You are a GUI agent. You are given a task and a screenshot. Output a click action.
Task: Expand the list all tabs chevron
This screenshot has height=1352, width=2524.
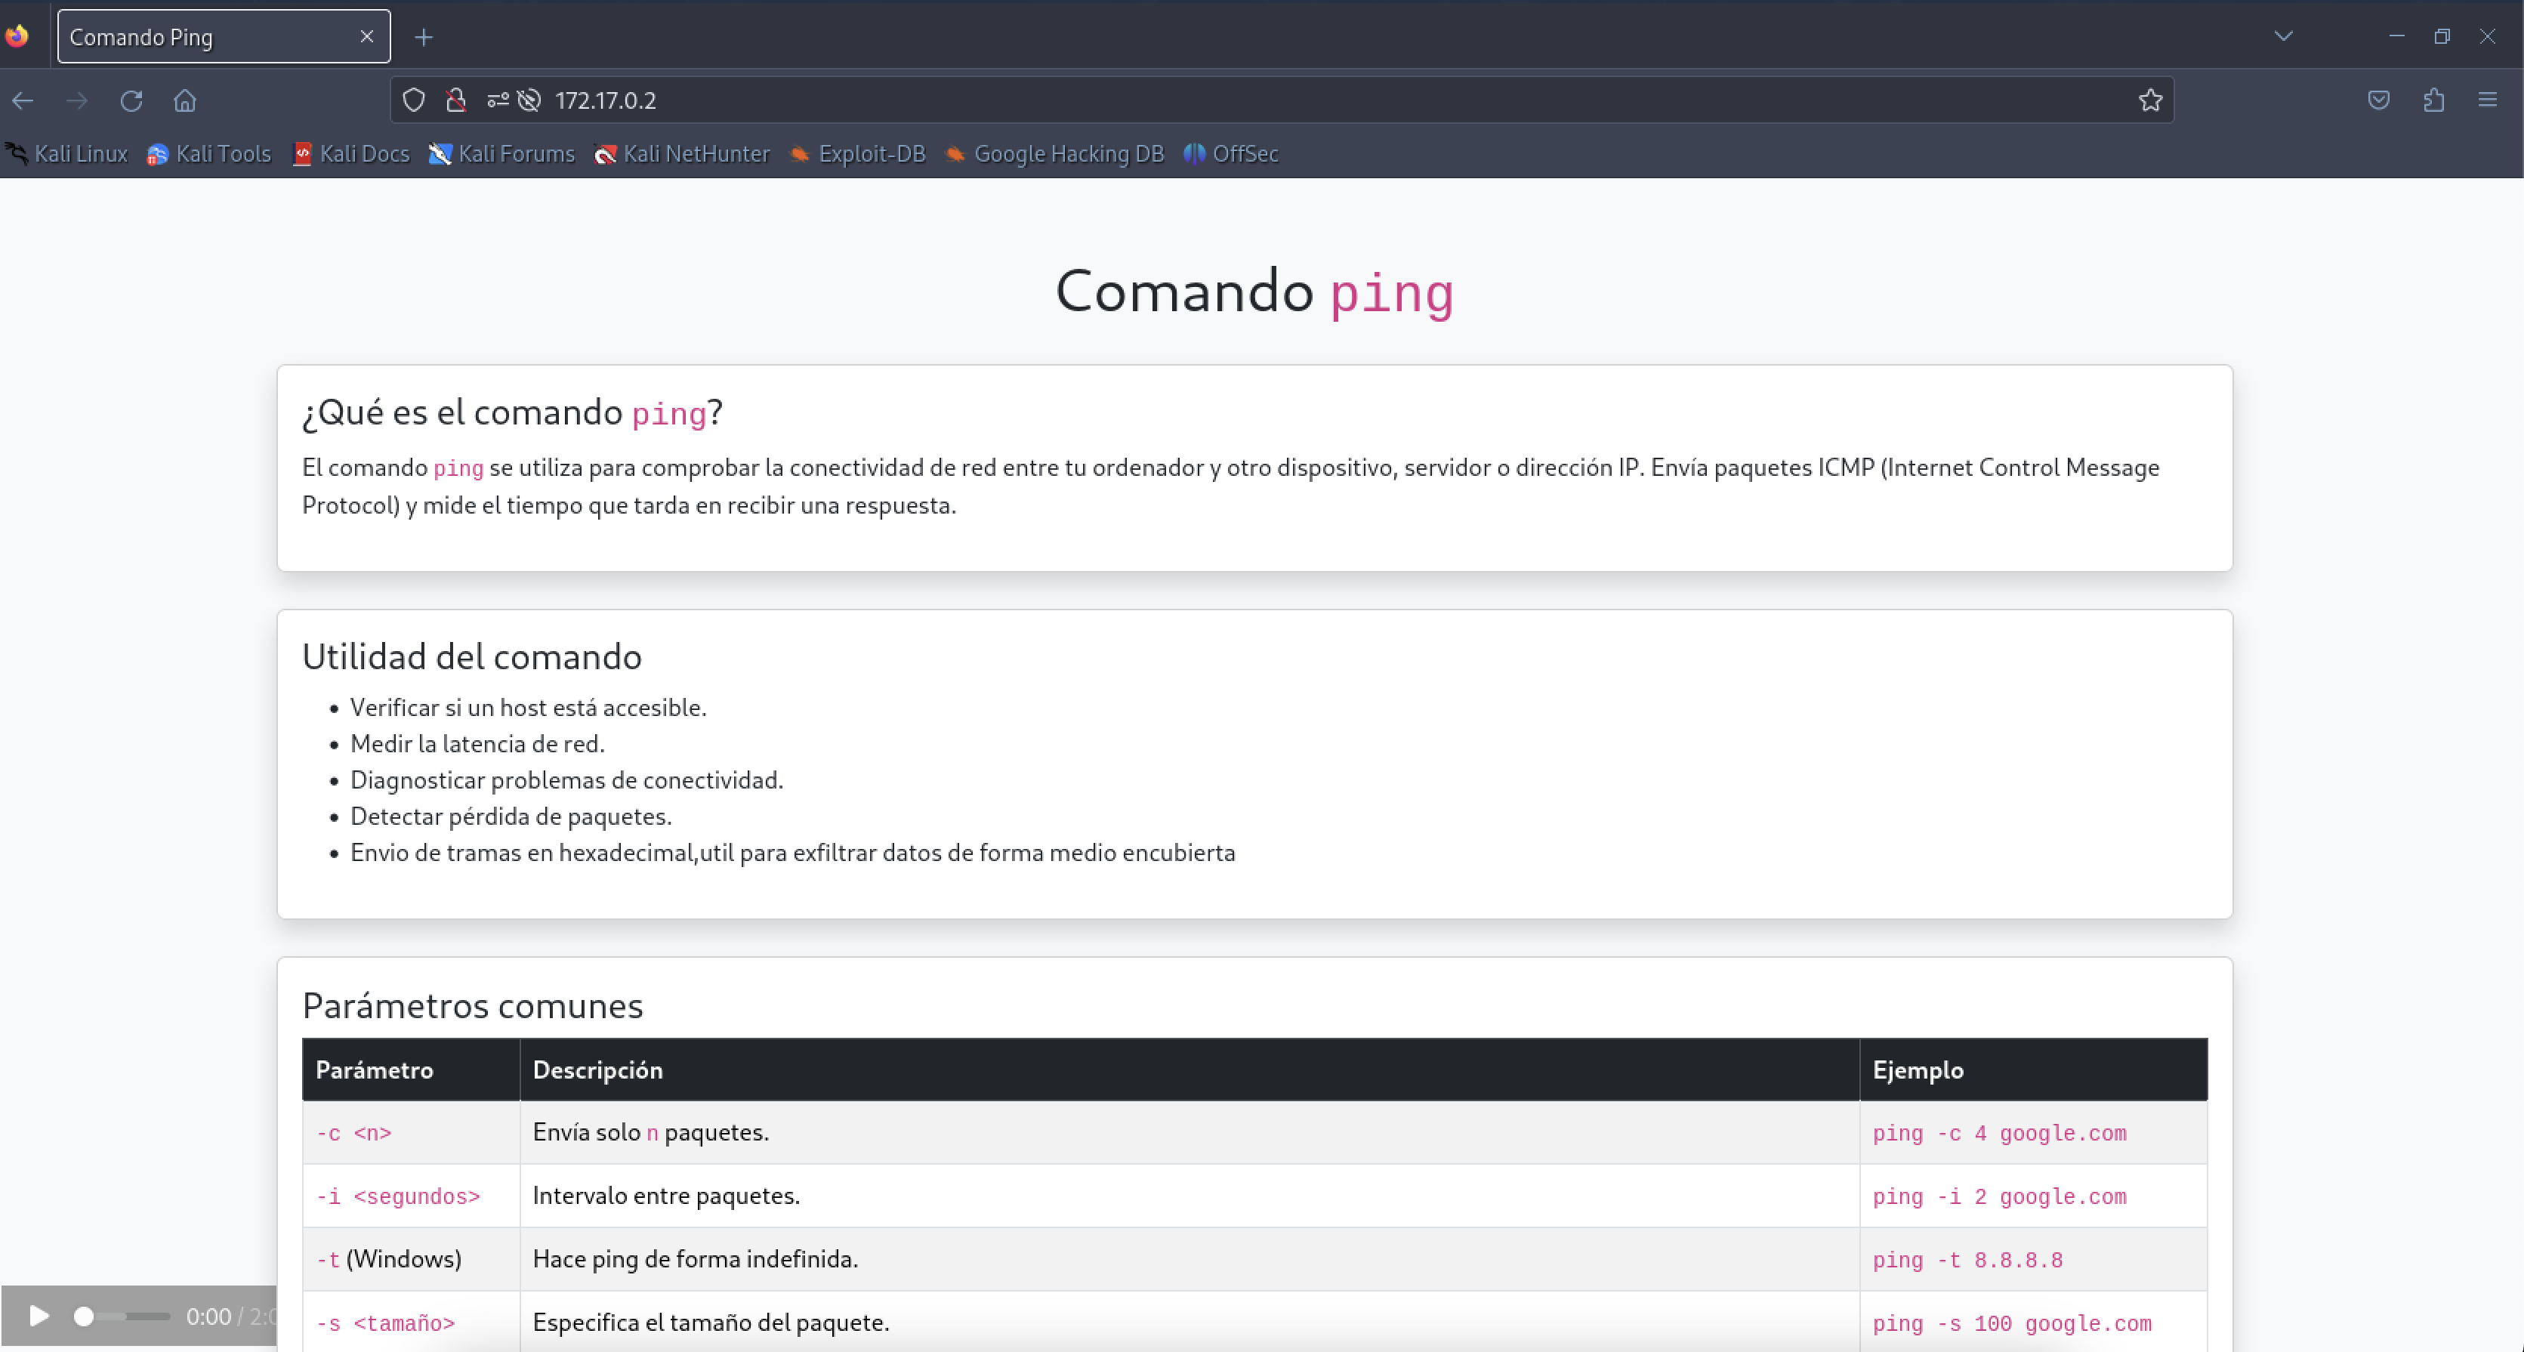2283,36
